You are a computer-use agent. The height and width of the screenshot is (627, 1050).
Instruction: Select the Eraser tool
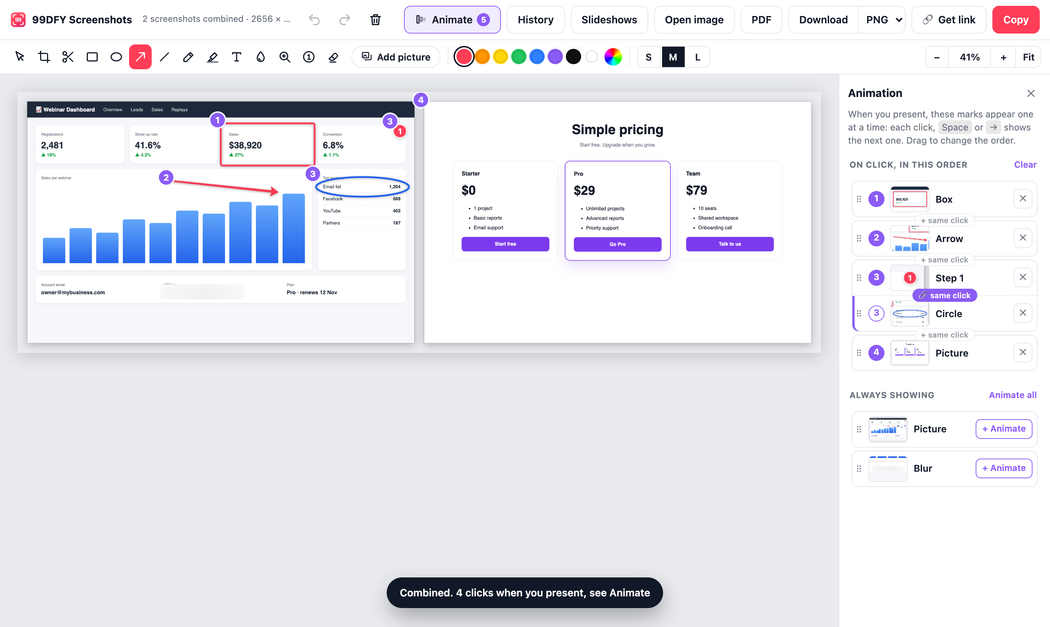click(x=333, y=57)
